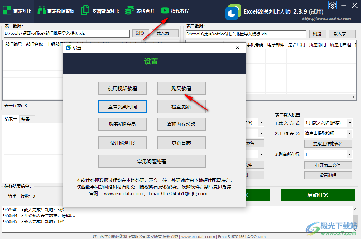
Task: Open the 两表对比 module icon
Action: 7,10
